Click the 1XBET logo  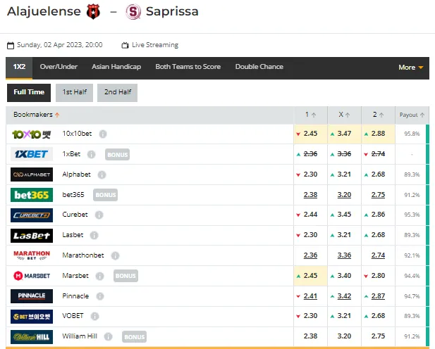point(32,154)
